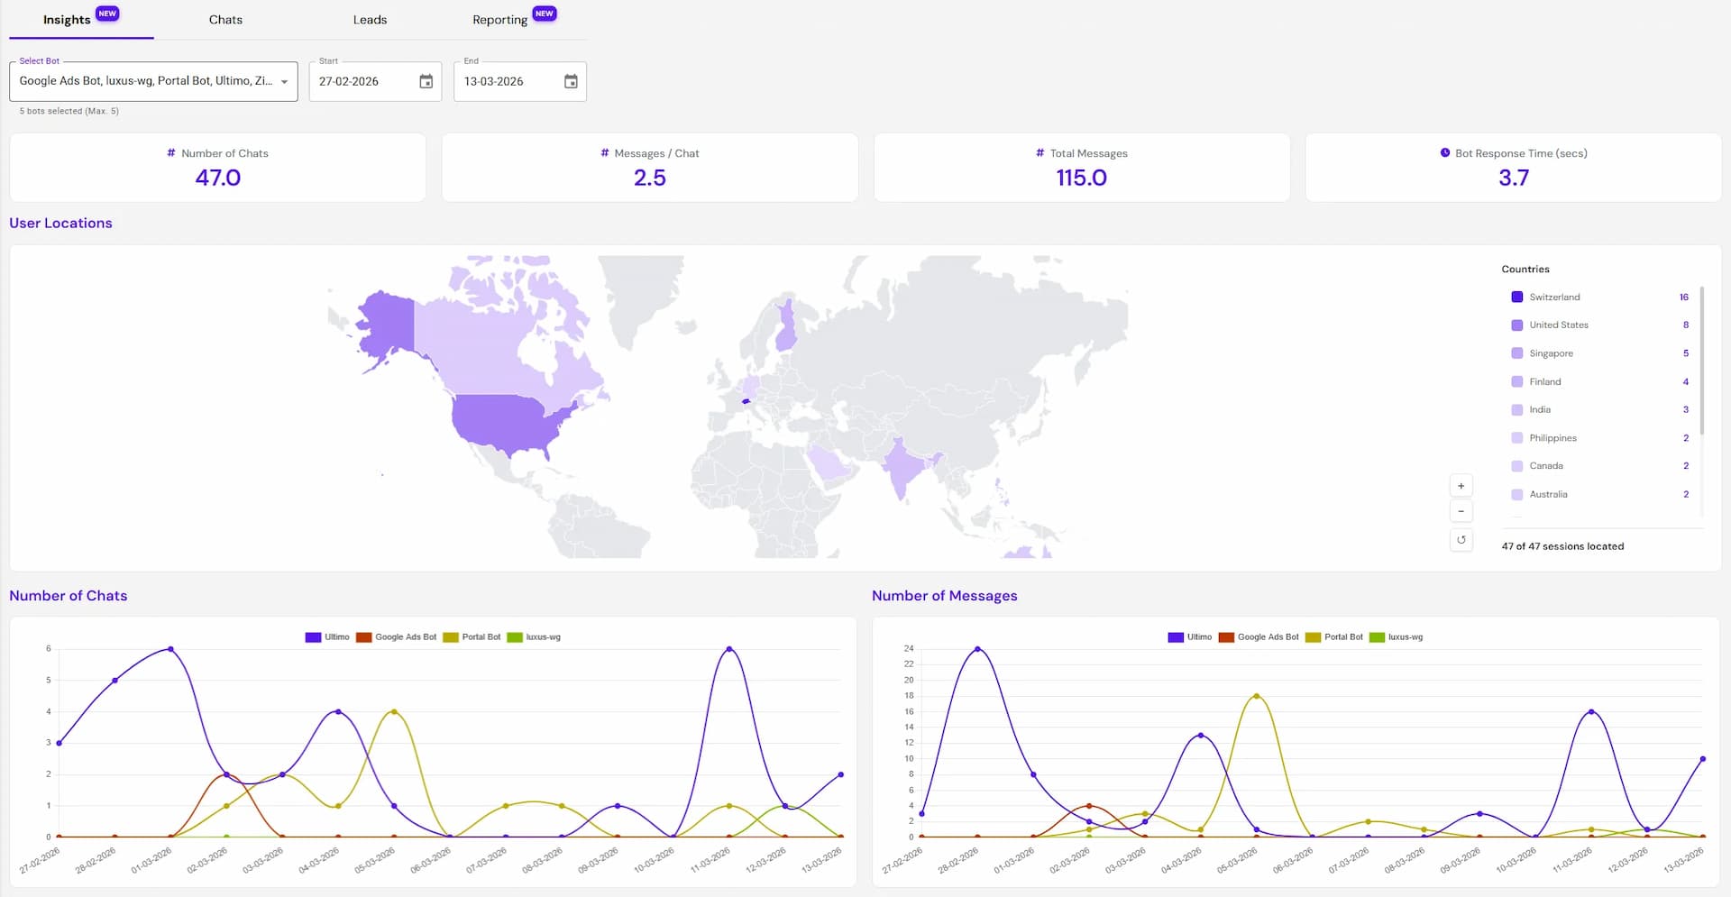The image size is (1731, 897).
Task: Click the # icon on Total Messages card
Action: point(1038,153)
